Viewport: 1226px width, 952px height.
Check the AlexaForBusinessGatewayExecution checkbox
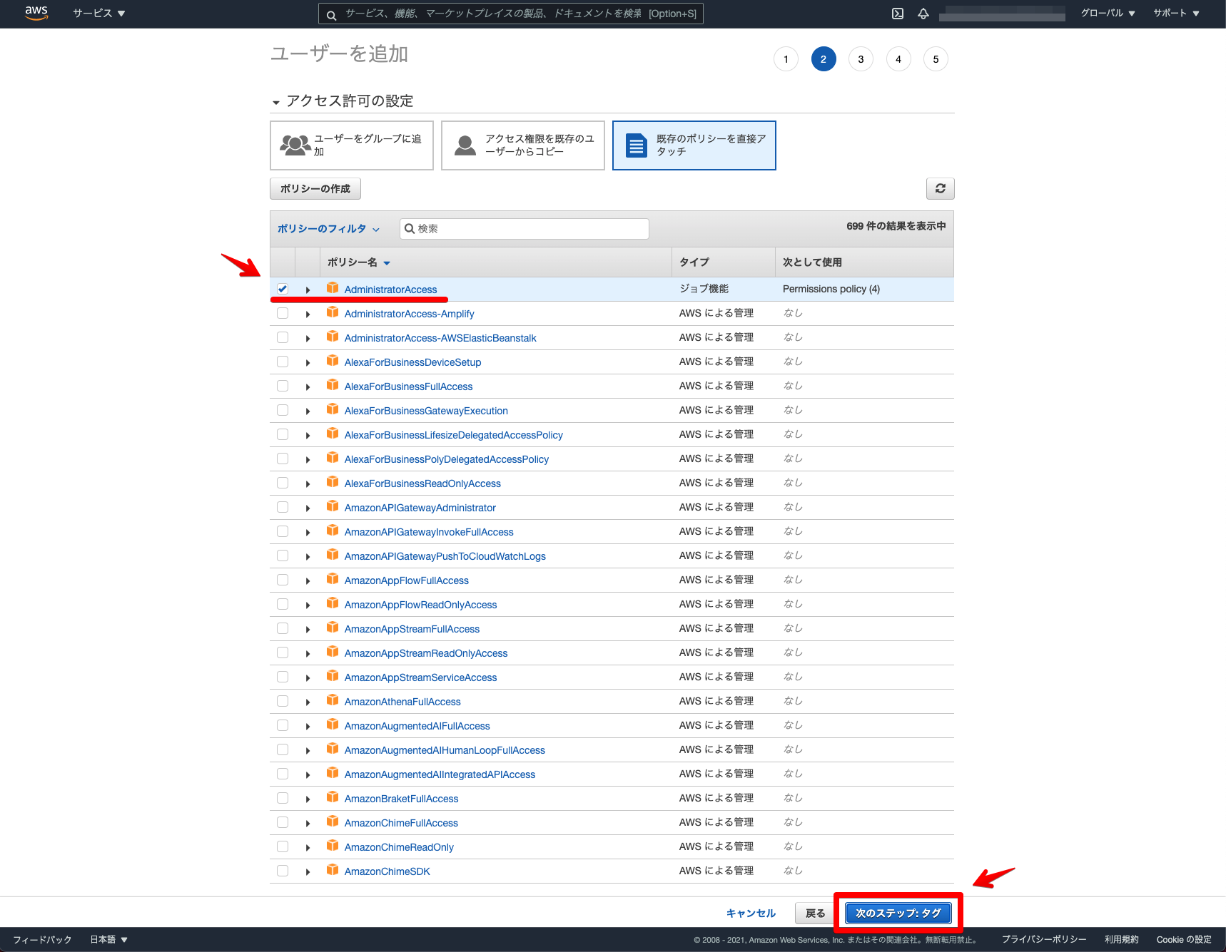(x=283, y=410)
